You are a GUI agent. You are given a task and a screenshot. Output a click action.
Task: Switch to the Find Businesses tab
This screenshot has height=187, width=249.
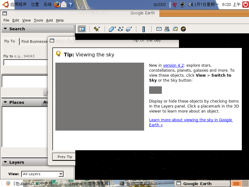coord(34,41)
